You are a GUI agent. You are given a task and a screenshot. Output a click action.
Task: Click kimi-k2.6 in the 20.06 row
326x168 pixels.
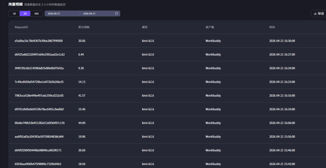click(148, 41)
